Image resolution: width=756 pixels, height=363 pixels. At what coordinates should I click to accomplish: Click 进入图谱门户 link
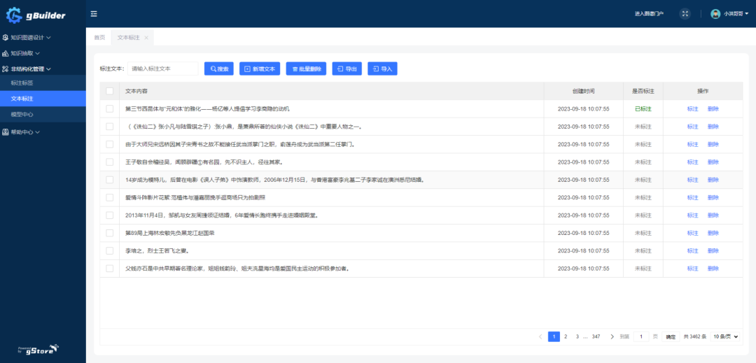[649, 14]
